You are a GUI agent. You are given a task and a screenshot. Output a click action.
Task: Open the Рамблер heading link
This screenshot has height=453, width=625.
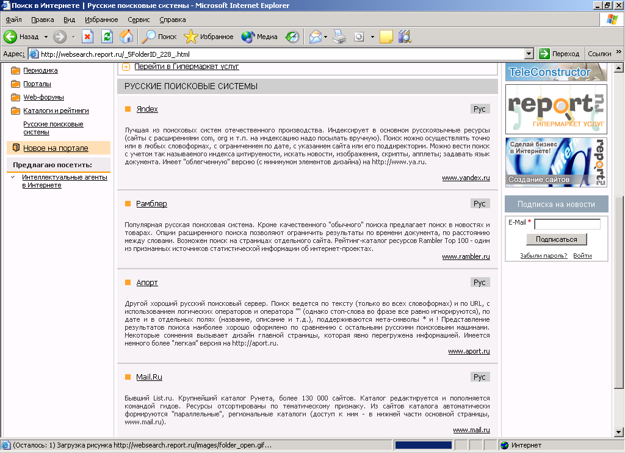[x=151, y=203]
